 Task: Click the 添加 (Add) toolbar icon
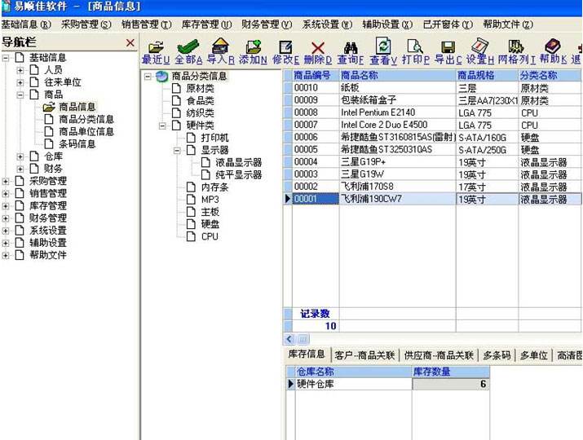(253, 47)
